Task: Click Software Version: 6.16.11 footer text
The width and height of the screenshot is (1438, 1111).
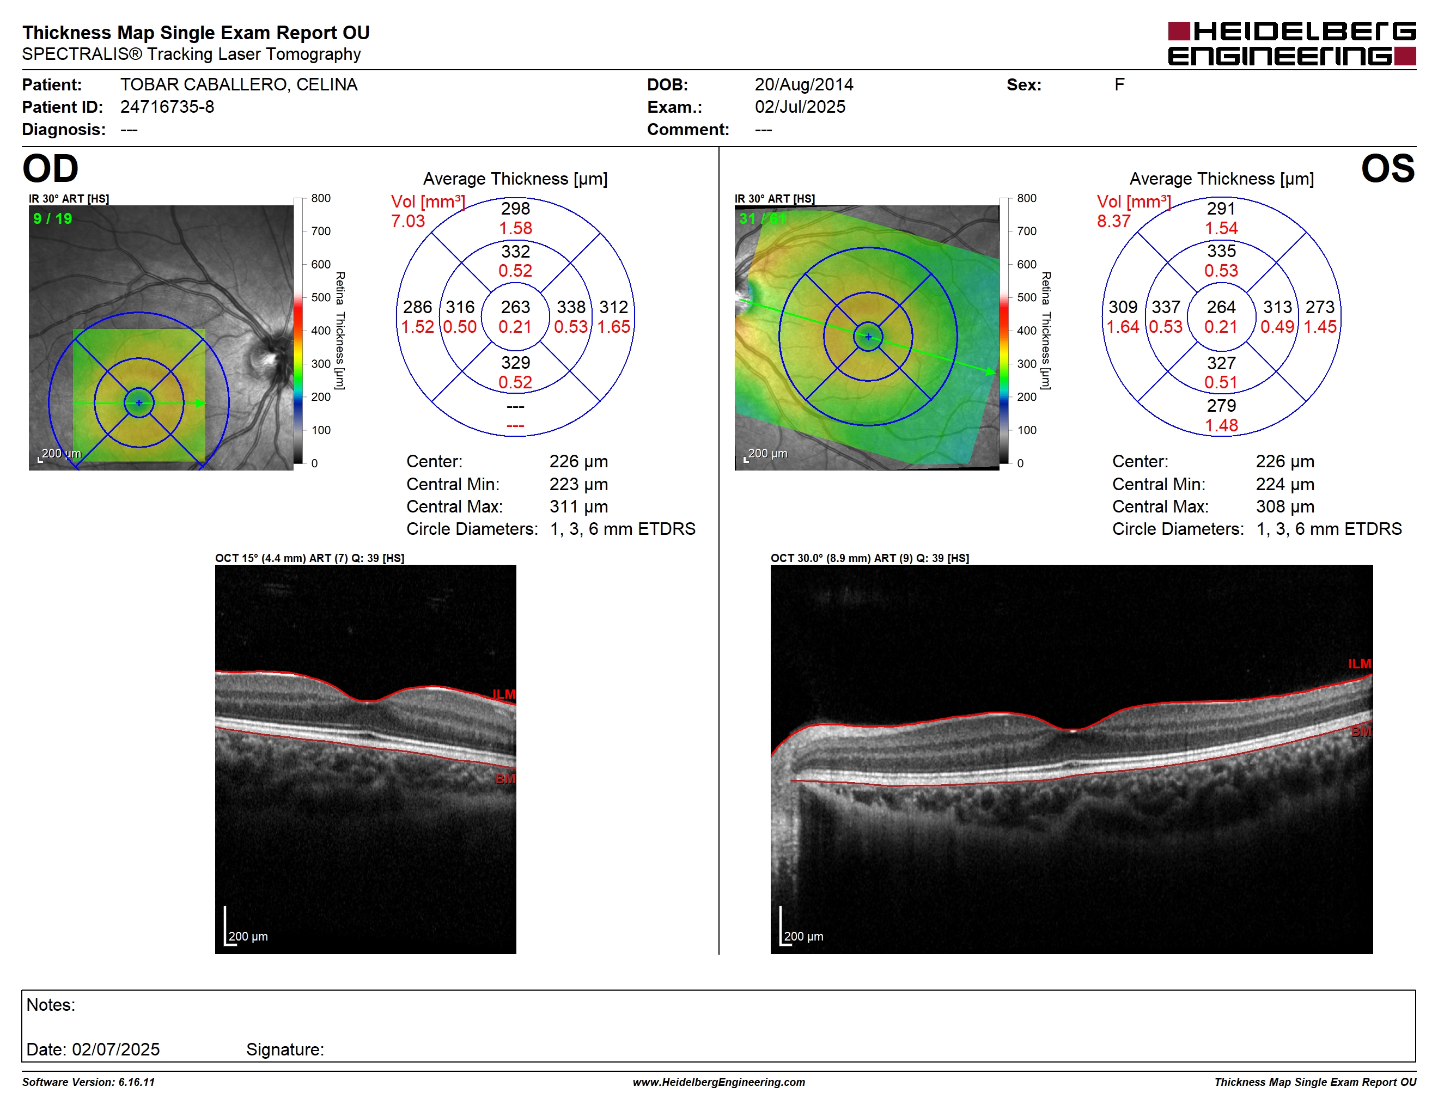Action: [88, 1083]
